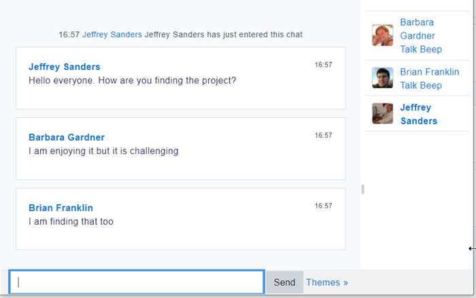Open Jeffrey Sanders' profile from the user list
476x298 pixels.
point(419,114)
